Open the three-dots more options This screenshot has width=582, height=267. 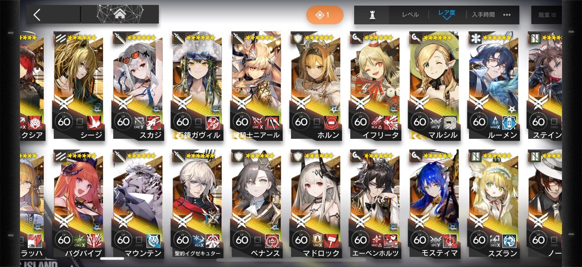click(x=507, y=15)
